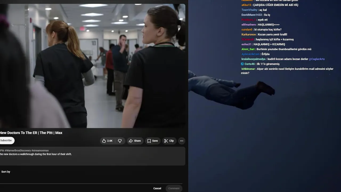The height and width of the screenshot is (192, 341).
Task: Click the message 'ÇARŞIDA CİĞER EMEDİN Mİ ABİ HİÇ'
Action: (276, 5)
